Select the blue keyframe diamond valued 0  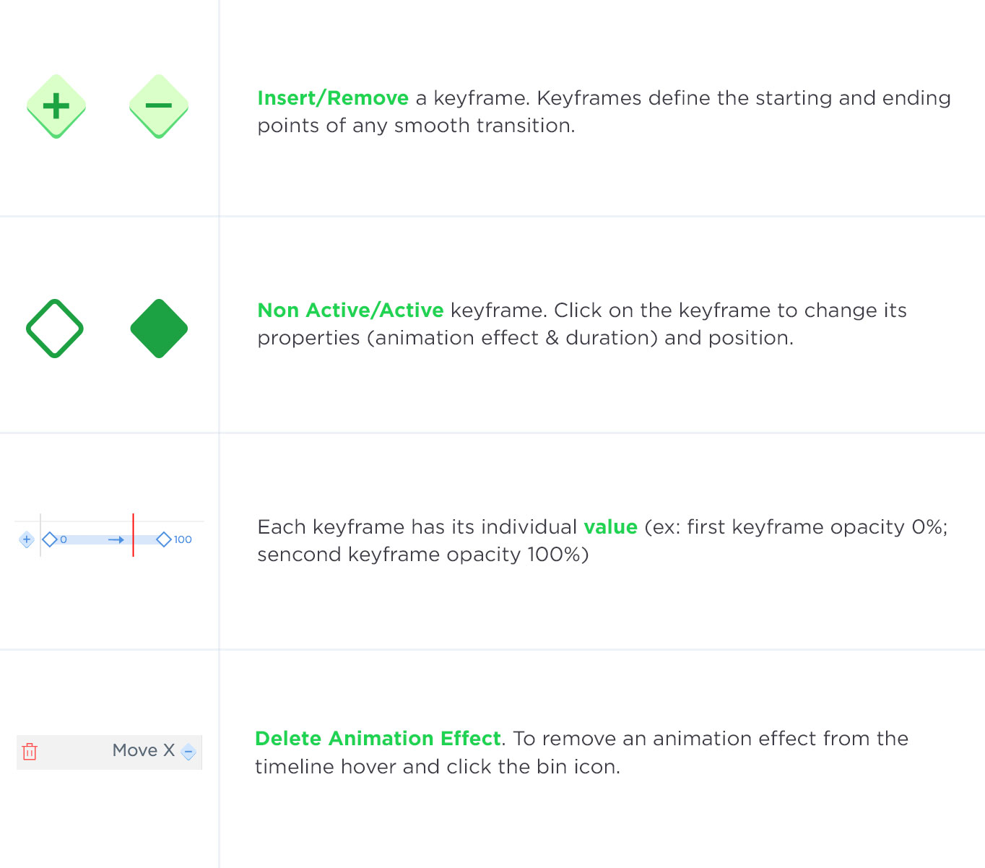(50, 539)
